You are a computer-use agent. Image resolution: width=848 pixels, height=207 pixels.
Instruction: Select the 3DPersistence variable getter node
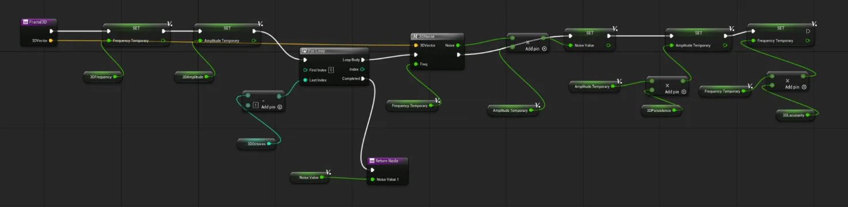point(661,110)
